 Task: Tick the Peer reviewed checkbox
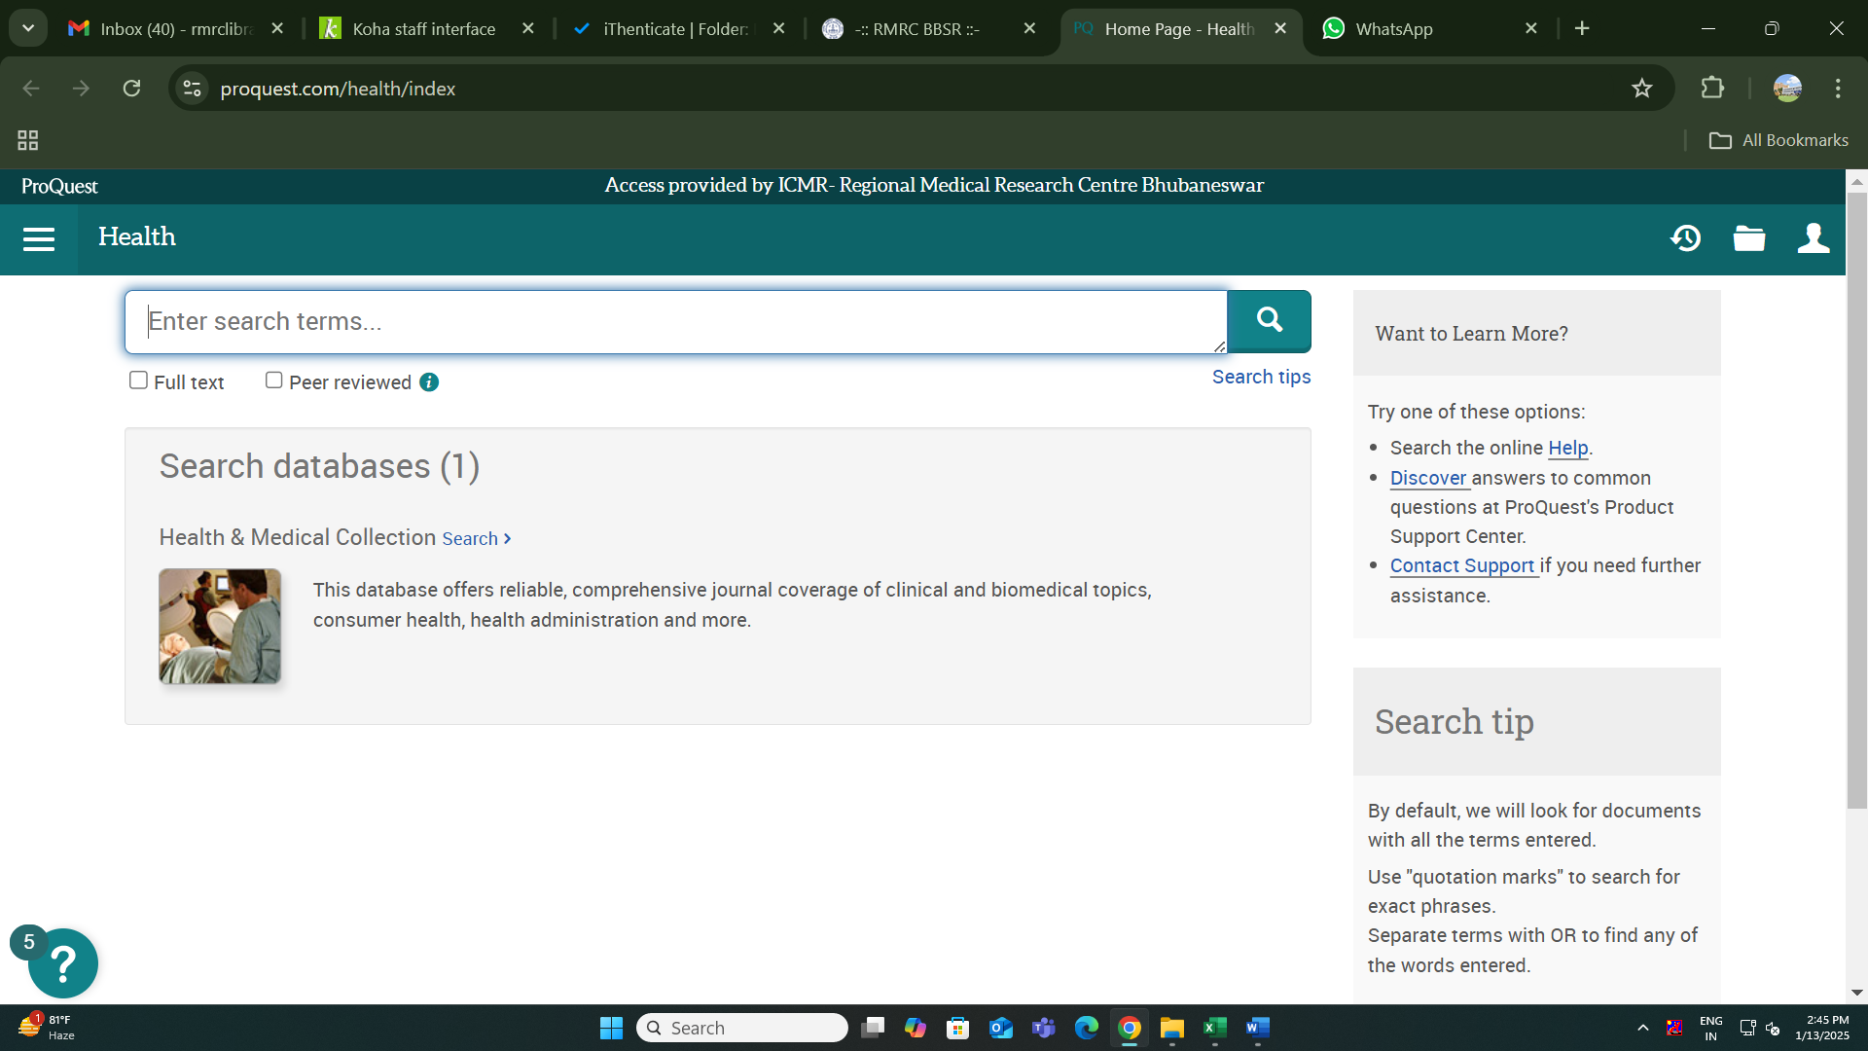(274, 381)
